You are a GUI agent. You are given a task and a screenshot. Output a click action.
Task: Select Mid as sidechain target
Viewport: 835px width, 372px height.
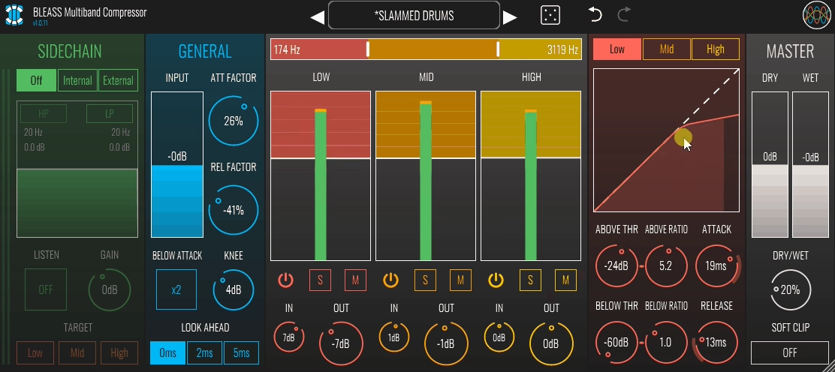point(77,352)
